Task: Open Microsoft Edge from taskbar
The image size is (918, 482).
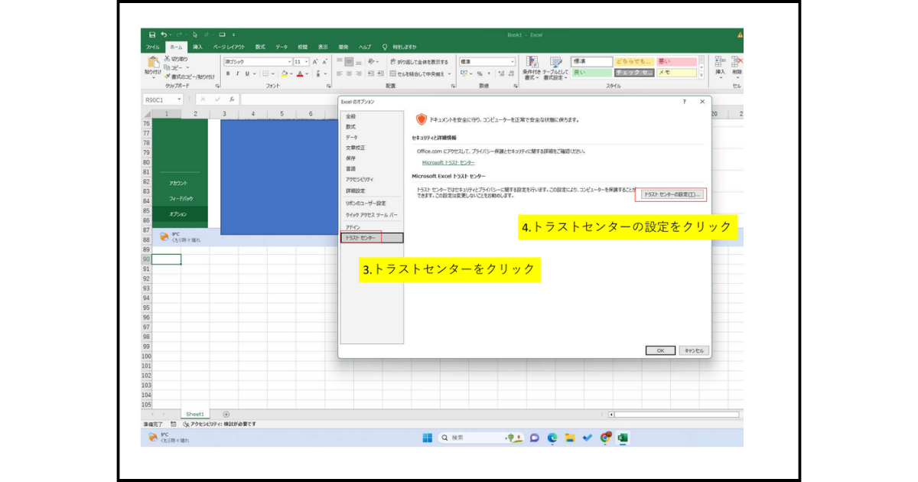Action: click(x=552, y=438)
